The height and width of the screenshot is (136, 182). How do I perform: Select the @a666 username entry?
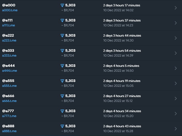tap(8, 96)
